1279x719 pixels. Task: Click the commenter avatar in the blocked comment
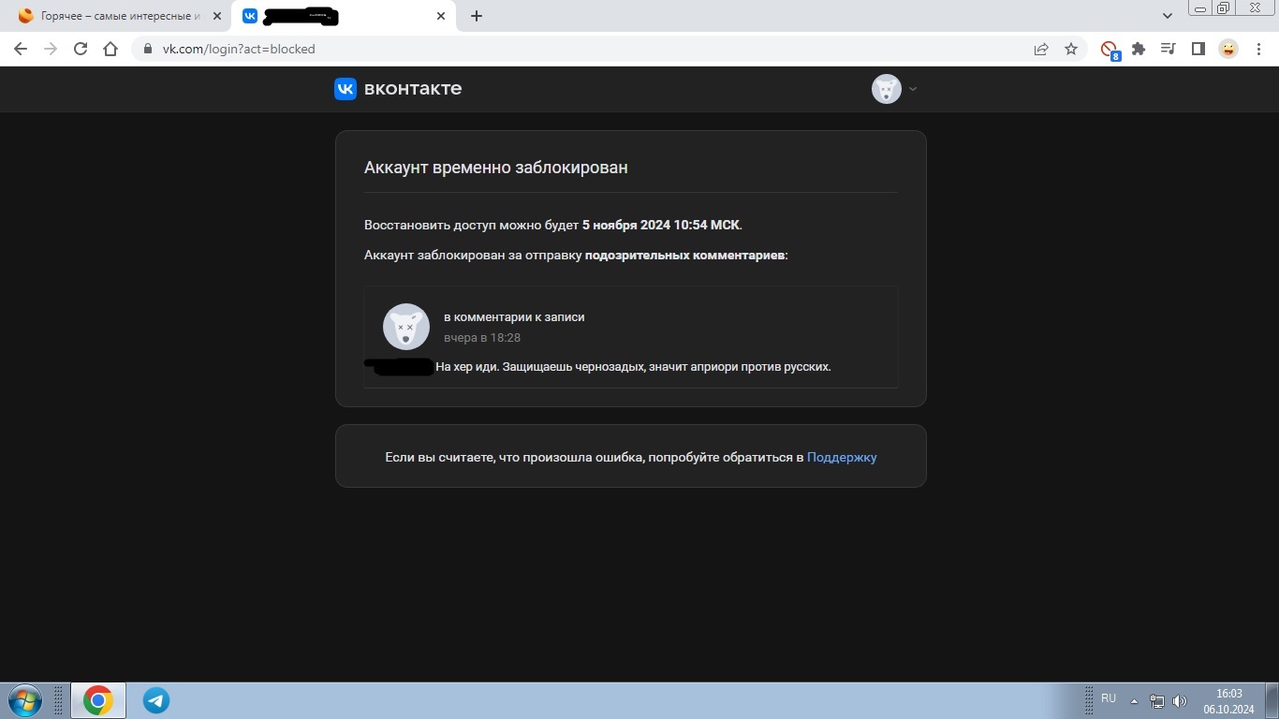[x=406, y=327]
